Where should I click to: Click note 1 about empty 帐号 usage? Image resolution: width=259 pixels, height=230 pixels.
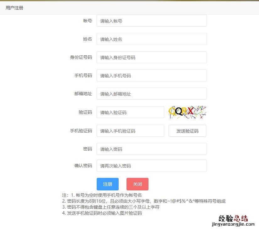click(x=102, y=195)
